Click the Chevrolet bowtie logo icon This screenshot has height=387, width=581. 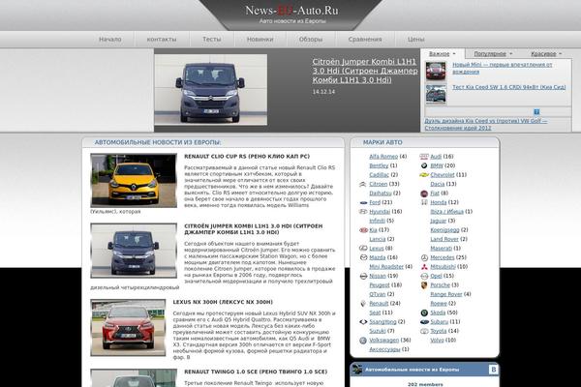coord(424,175)
